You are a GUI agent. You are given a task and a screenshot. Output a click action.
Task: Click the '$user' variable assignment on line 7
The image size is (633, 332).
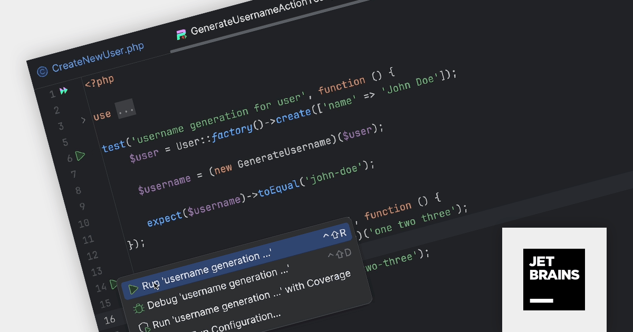click(x=144, y=154)
